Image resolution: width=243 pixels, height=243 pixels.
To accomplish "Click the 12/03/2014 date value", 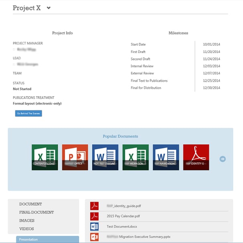I will (212, 66).
